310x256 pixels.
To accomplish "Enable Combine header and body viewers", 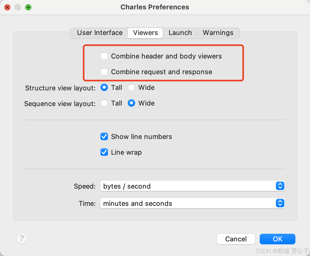I will click(104, 56).
